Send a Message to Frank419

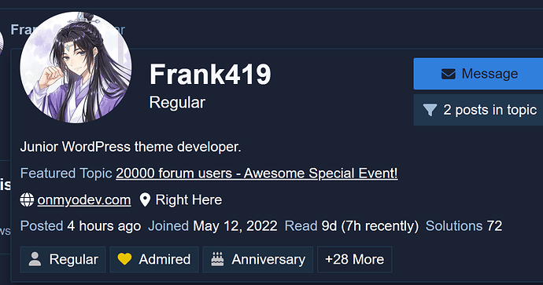478,74
